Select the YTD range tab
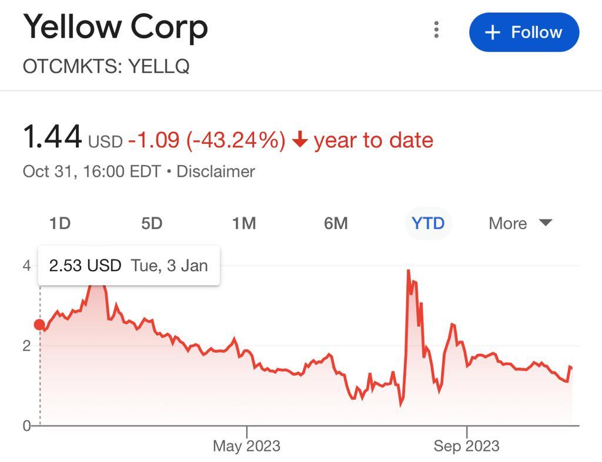The height and width of the screenshot is (462, 602). point(428,223)
